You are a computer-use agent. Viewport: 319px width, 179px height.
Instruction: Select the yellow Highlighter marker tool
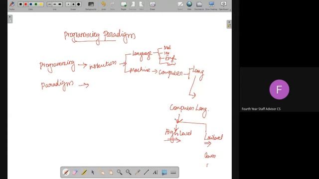(x=84, y=173)
